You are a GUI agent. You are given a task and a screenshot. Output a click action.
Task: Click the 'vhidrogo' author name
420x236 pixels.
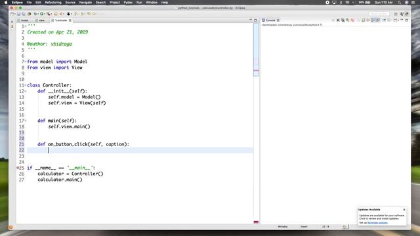point(61,44)
